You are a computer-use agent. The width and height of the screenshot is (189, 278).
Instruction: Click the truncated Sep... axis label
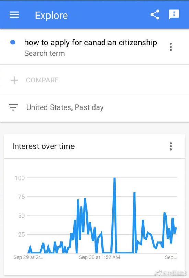click(x=171, y=257)
